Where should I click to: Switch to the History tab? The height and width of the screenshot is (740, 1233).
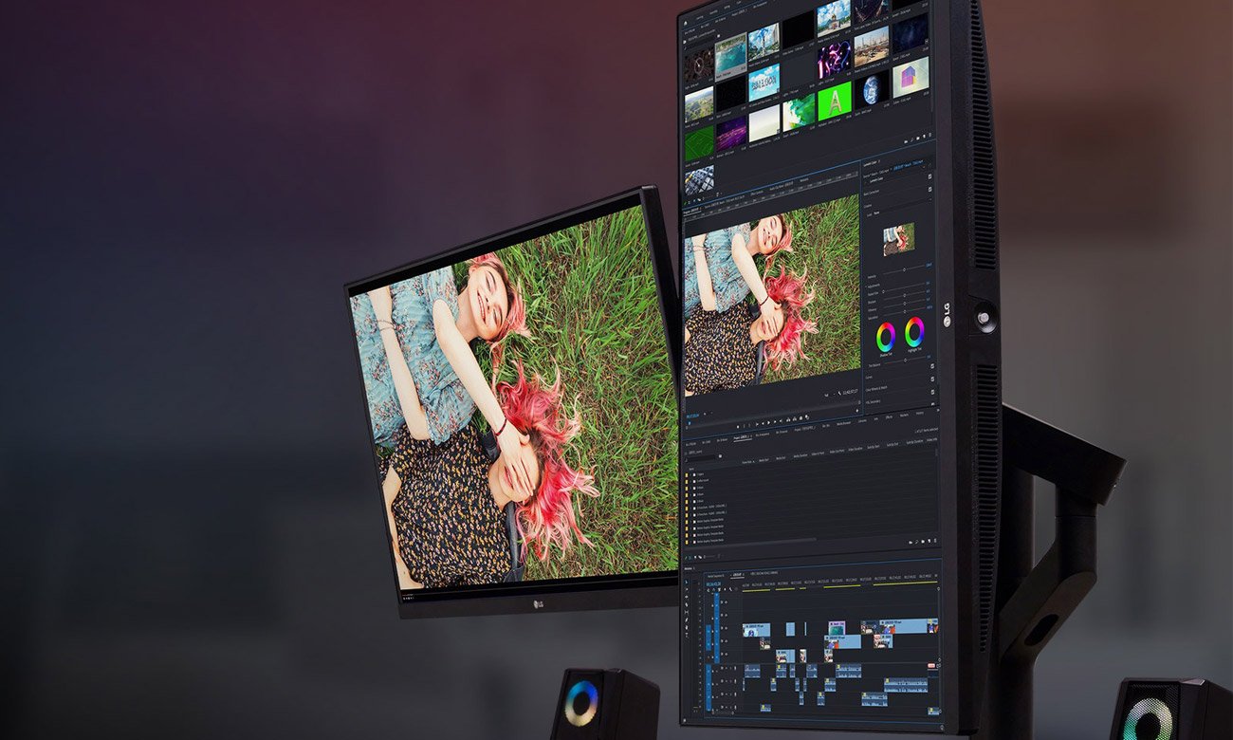919,413
